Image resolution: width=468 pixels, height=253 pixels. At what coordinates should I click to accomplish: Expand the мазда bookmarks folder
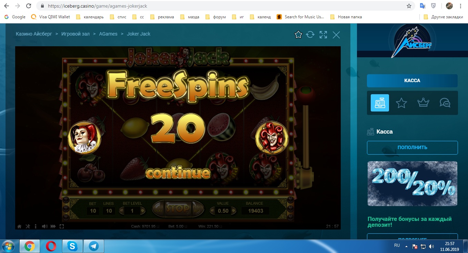190,17
